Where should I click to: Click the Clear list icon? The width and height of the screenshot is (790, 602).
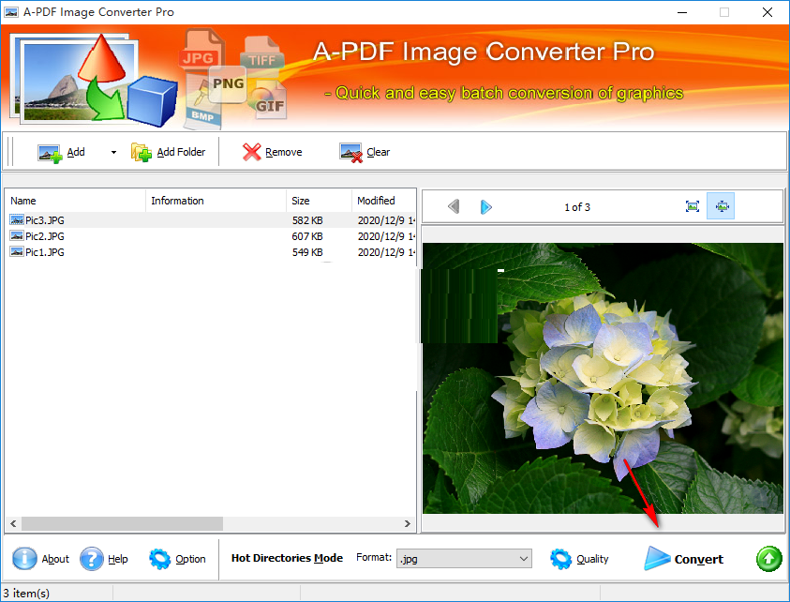point(350,153)
